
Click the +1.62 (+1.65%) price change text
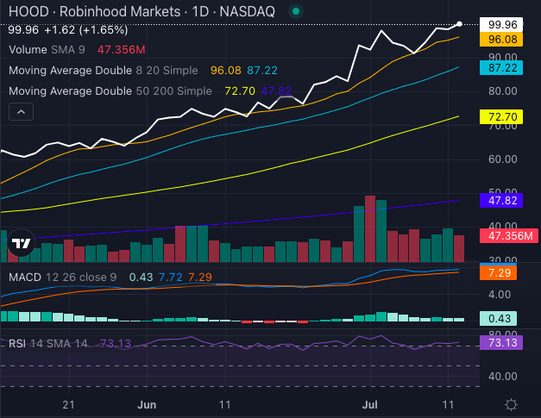(x=86, y=30)
